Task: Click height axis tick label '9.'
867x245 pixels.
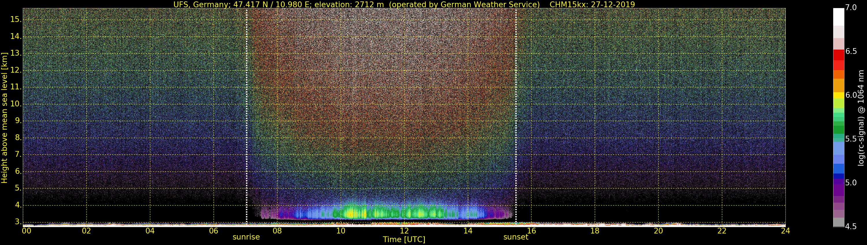Action: tap(18, 120)
